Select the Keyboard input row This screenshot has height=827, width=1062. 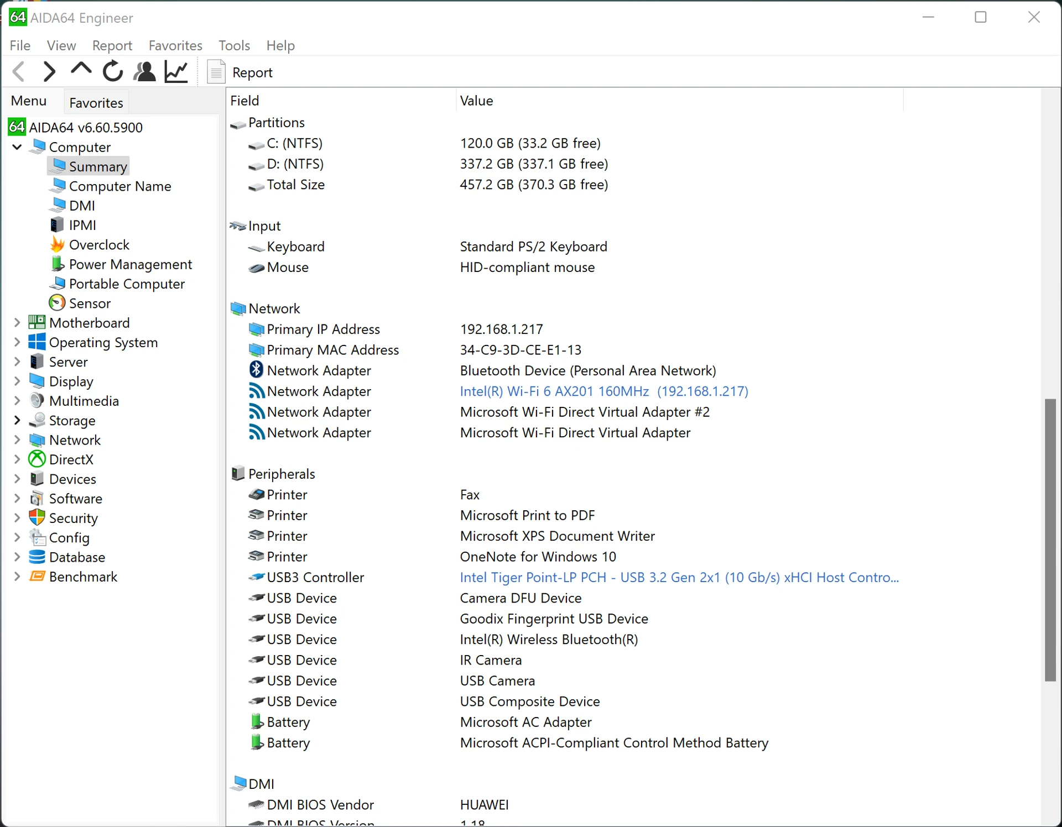(x=564, y=247)
